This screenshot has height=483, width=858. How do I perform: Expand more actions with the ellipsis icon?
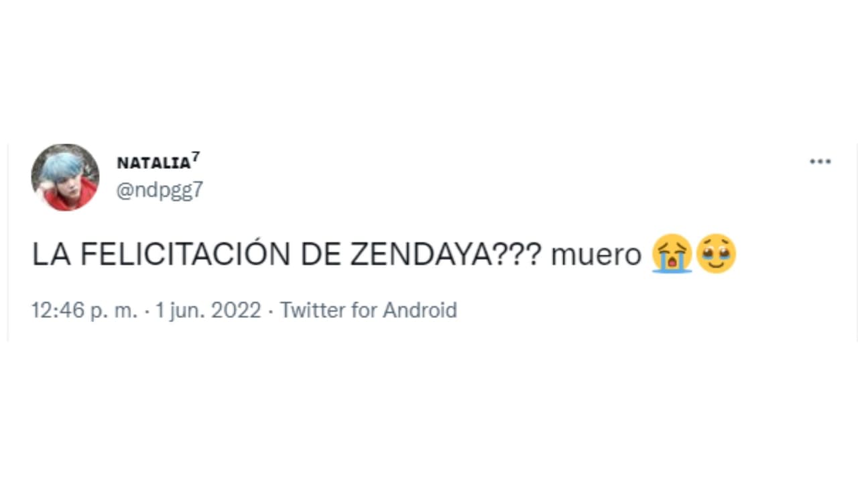click(820, 161)
